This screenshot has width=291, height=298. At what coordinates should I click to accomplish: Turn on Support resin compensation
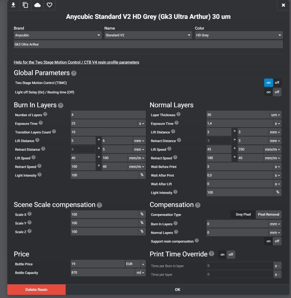coord(269,241)
